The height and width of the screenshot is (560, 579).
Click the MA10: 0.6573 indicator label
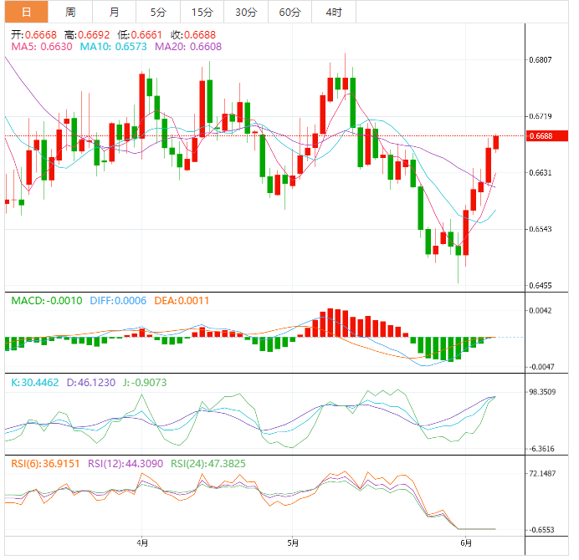[x=114, y=47]
